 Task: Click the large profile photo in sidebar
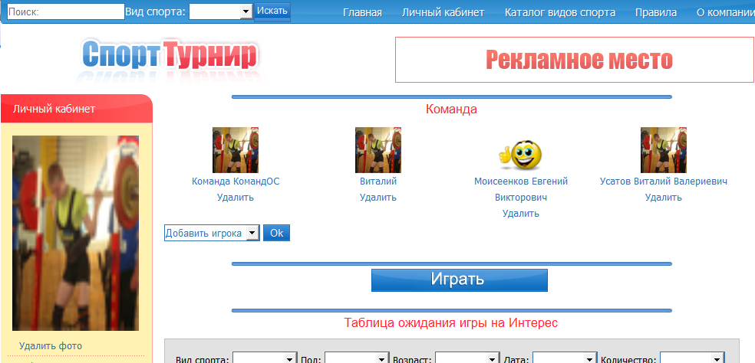(76, 233)
